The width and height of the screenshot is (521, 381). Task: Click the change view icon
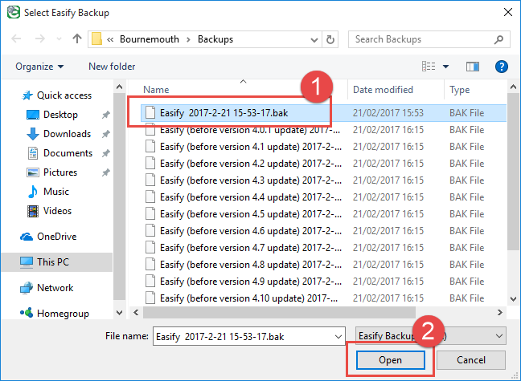(429, 67)
